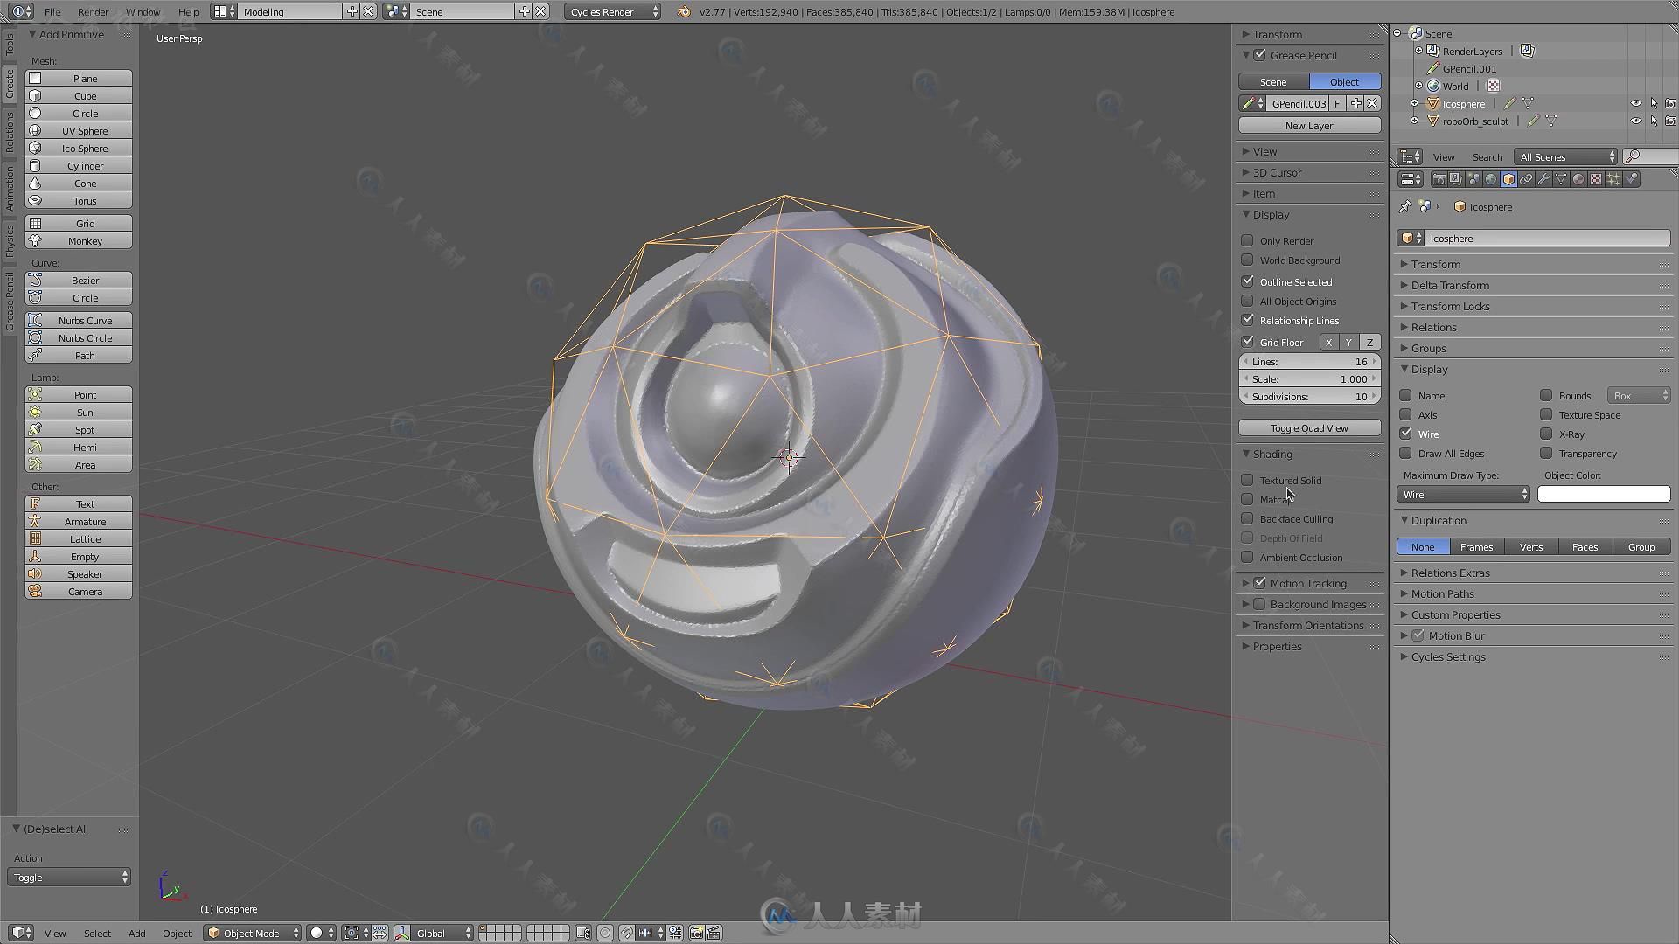Open the World properties tab (globe icon)
The height and width of the screenshot is (944, 1679).
[x=1491, y=179]
